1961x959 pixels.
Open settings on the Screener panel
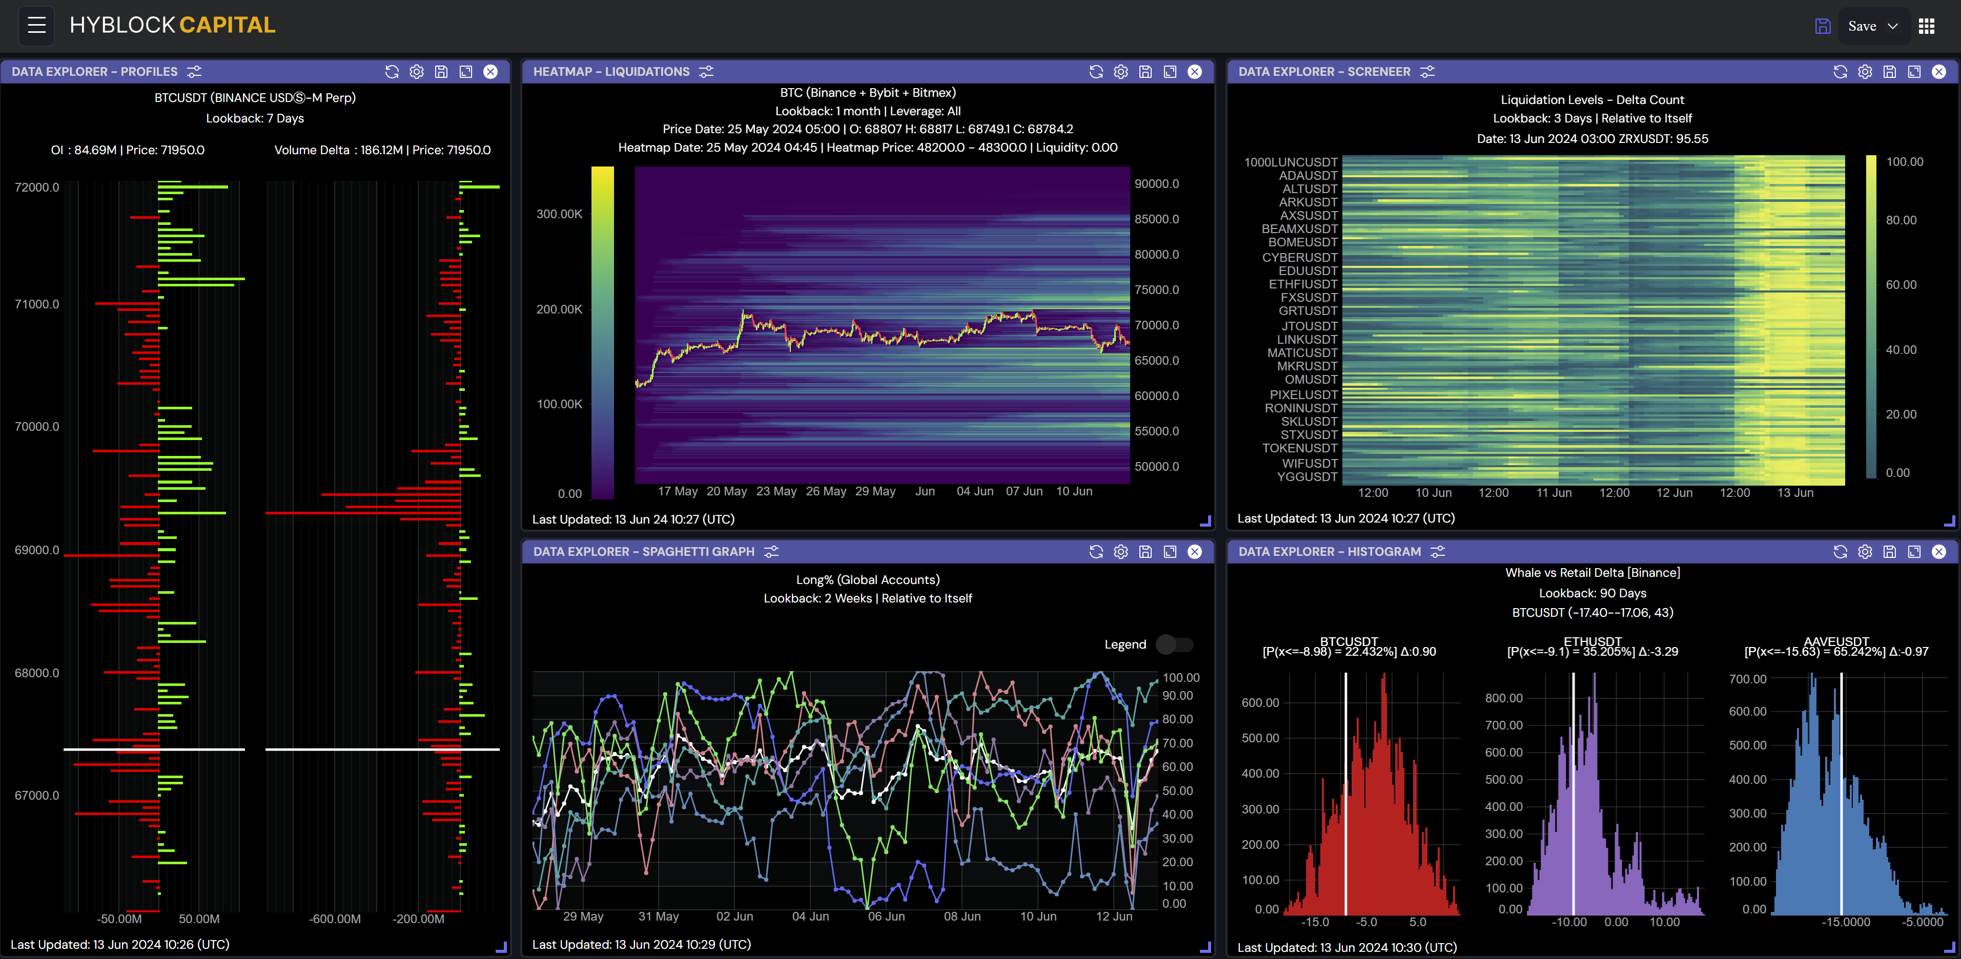1864,72
